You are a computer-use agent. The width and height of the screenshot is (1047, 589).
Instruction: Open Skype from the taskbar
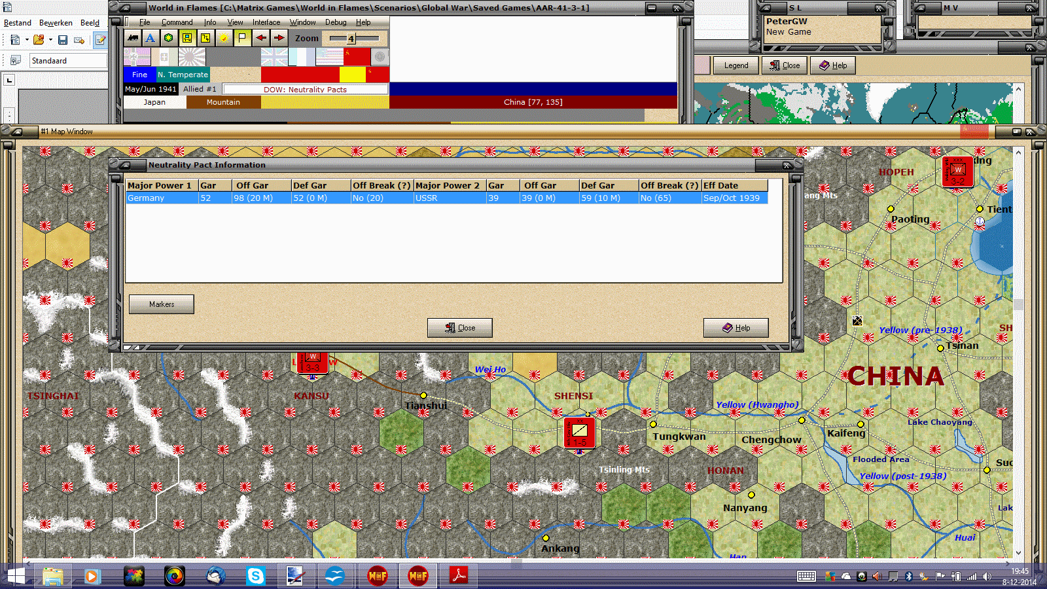point(255,576)
